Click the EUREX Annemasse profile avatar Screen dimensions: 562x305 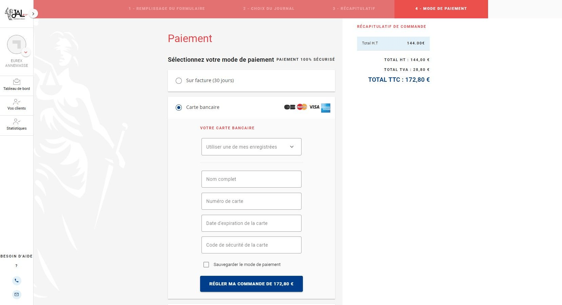pyautogui.click(x=17, y=44)
